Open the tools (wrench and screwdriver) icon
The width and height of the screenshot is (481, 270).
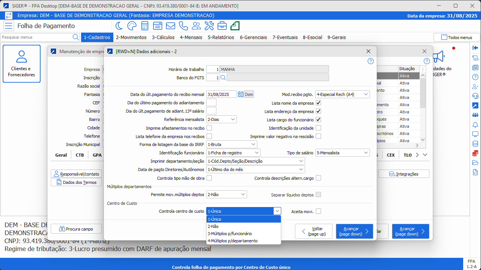point(209,26)
